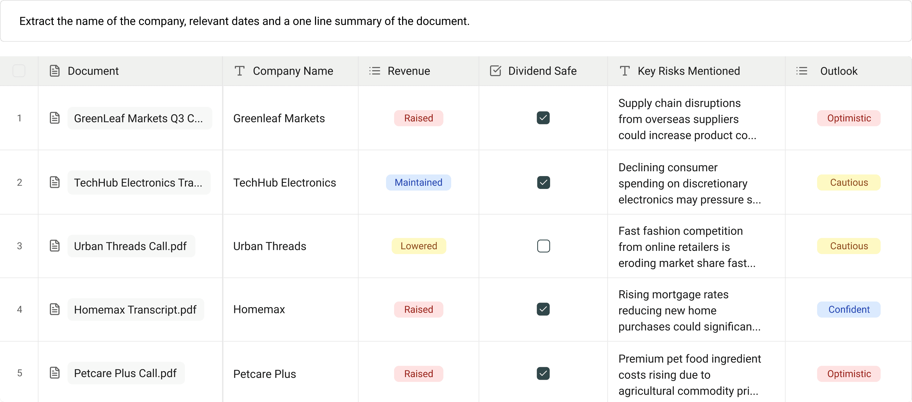The height and width of the screenshot is (402, 912).
Task: Click the extraction prompt text field
Action: click(244, 21)
